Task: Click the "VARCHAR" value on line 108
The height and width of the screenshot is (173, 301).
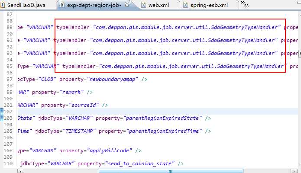Action: (42, 151)
